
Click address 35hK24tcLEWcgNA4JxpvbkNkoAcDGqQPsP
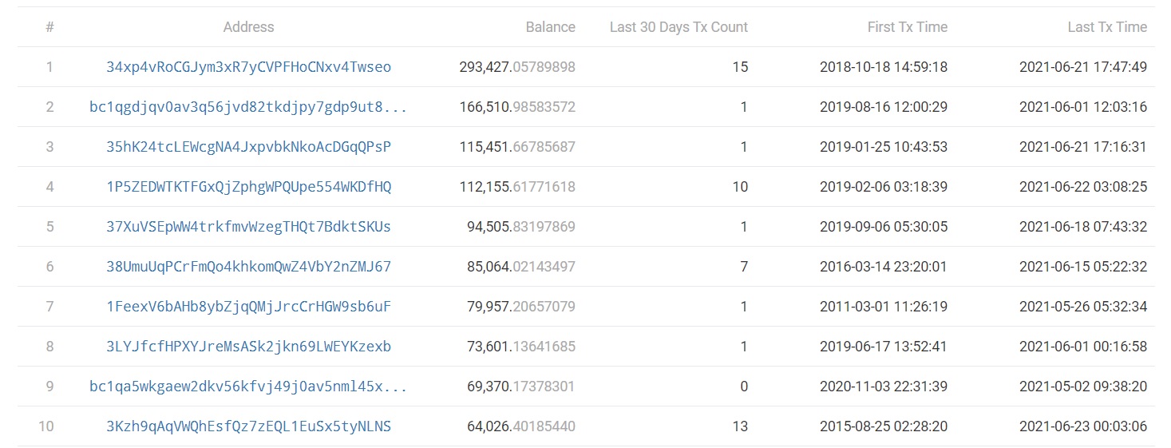pyautogui.click(x=248, y=147)
